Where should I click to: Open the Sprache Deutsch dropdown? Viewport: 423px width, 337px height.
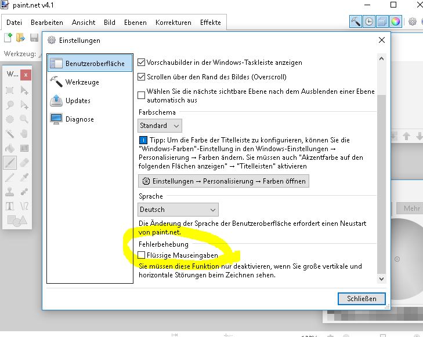178,210
